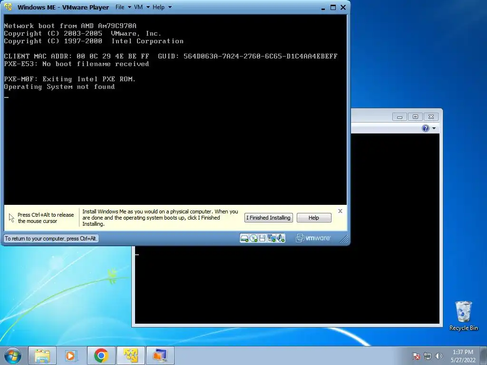Expand the arrow next to VM
Image resolution: width=487 pixels, height=365 pixels.
[x=148, y=7]
